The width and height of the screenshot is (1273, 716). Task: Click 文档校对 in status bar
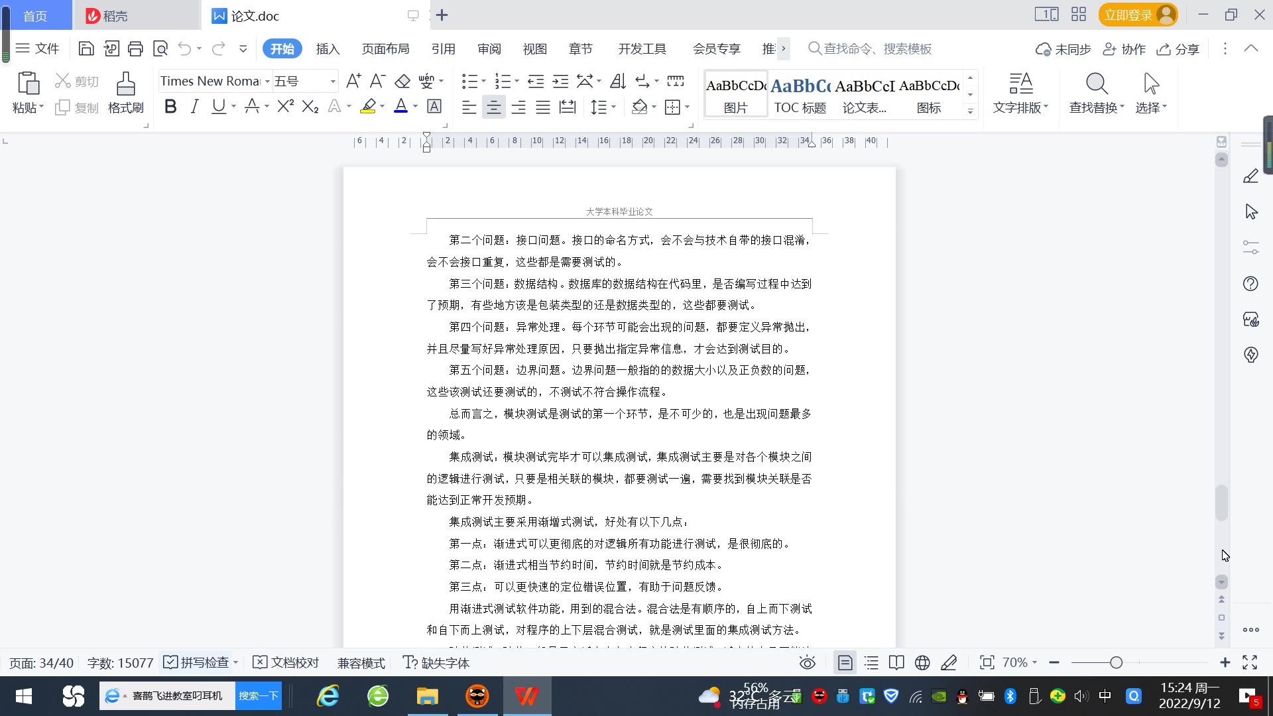pyautogui.click(x=286, y=663)
